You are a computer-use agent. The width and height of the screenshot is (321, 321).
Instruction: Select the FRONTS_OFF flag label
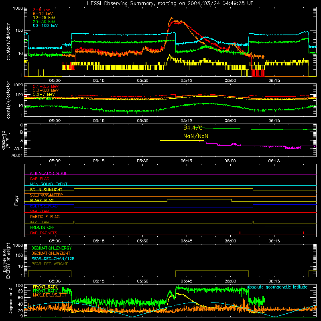[42, 228]
